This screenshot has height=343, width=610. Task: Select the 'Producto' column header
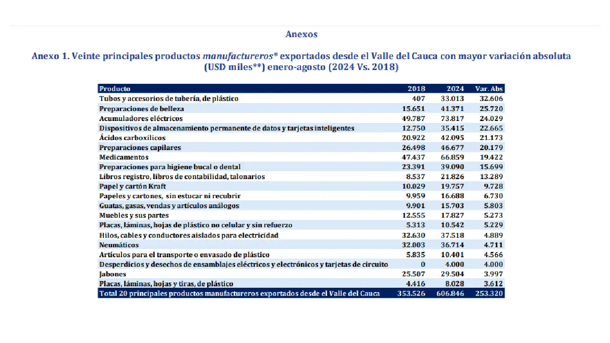[x=115, y=89]
